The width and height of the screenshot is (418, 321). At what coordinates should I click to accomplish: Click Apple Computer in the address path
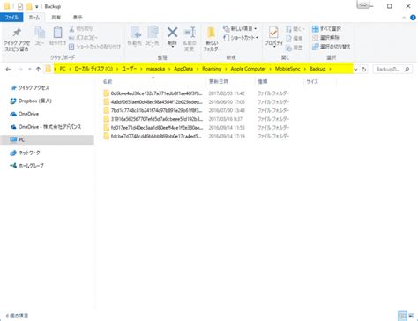(248, 69)
